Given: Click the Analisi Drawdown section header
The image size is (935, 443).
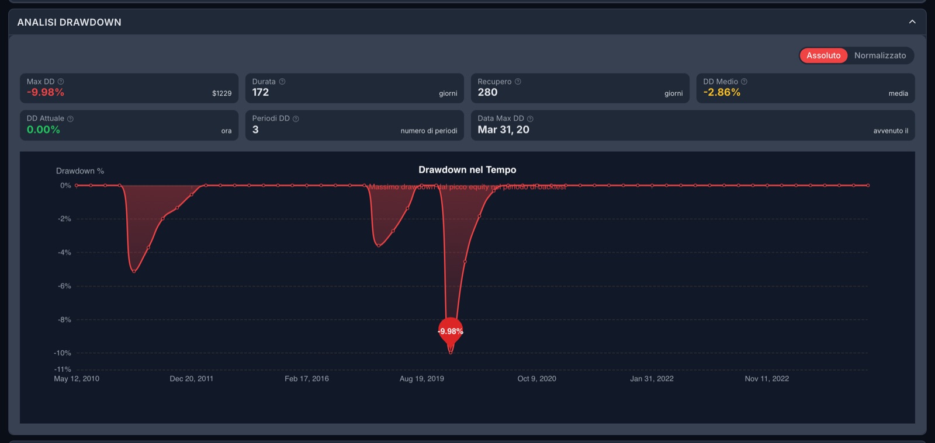Looking at the screenshot, I should click(x=467, y=22).
